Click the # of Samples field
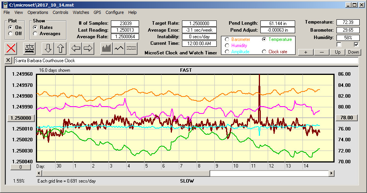 coord(125,24)
